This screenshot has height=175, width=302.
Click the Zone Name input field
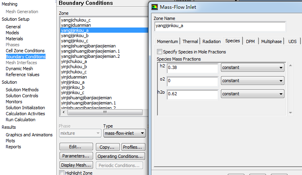[220, 26]
